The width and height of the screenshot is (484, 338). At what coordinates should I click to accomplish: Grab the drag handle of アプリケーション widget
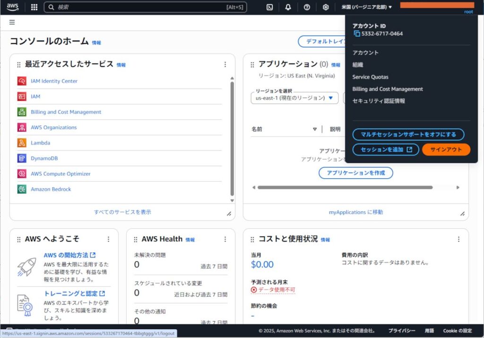tap(252, 64)
